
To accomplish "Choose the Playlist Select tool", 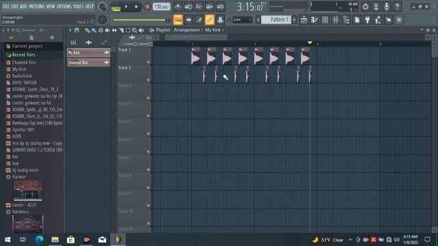I will pos(128,30).
